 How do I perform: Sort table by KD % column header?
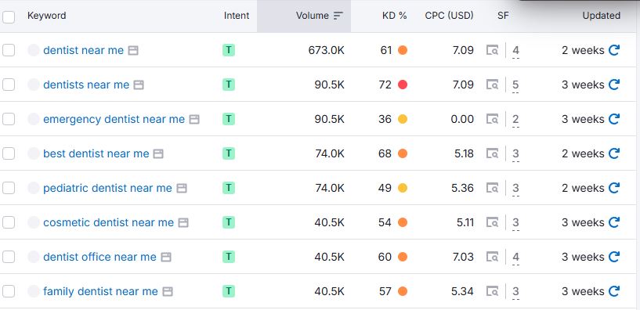coord(394,16)
